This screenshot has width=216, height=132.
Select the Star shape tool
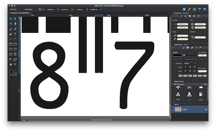pyautogui.click(x=11, y=54)
